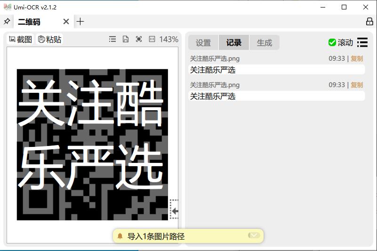Image resolution: width=377 pixels, height=251 pixels.
Task: Copy the first record with 复制
Action: tap(357, 58)
